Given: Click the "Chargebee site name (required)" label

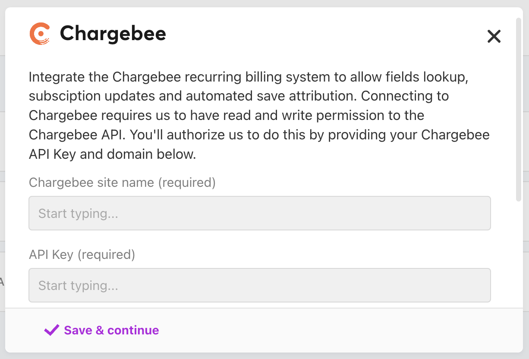Looking at the screenshot, I should 122,183.
